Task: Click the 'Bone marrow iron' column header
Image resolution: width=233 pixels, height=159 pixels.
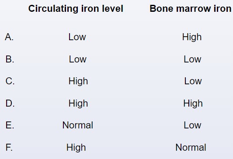Action: pyautogui.click(x=190, y=9)
